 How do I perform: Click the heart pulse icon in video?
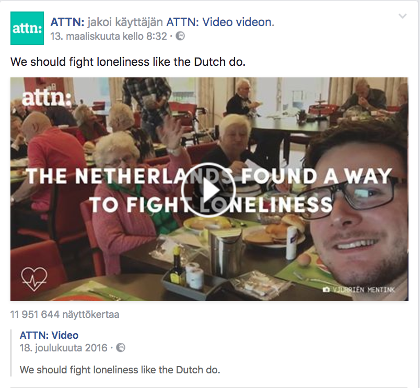click(34, 279)
